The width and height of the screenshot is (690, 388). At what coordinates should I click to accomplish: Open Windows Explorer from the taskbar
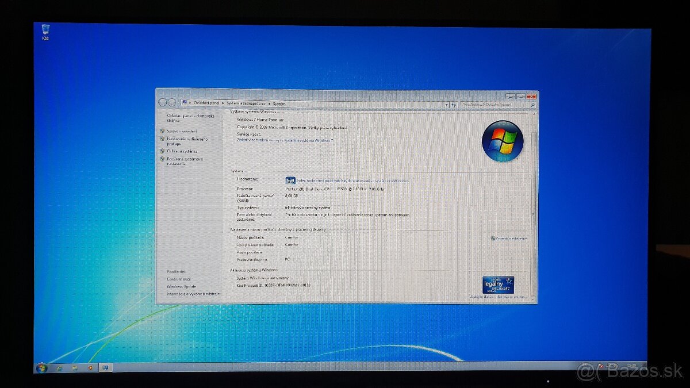[x=74, y=367]
